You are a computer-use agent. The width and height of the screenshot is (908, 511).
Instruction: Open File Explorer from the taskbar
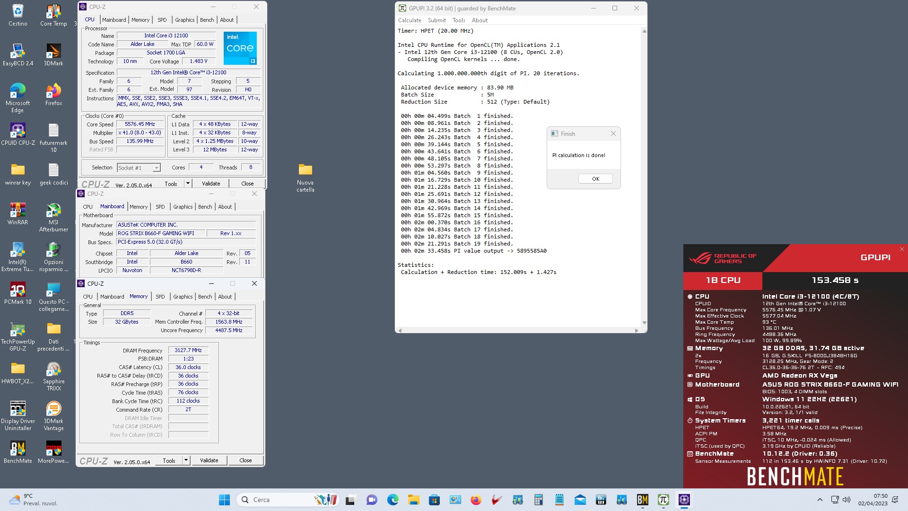413,500
